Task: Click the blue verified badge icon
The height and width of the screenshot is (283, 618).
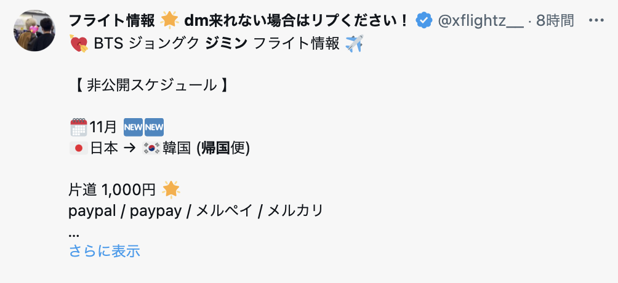Action: pos(424,20)
